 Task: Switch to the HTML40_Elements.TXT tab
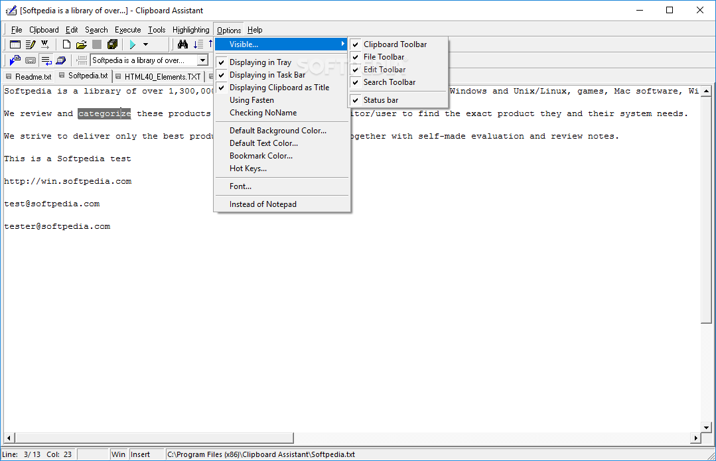[x=159, y=77]
